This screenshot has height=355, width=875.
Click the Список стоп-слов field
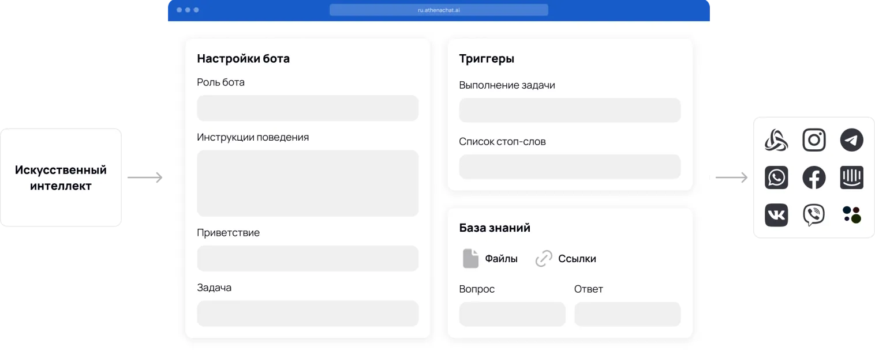pyautogui.click(x=570, y=167)
